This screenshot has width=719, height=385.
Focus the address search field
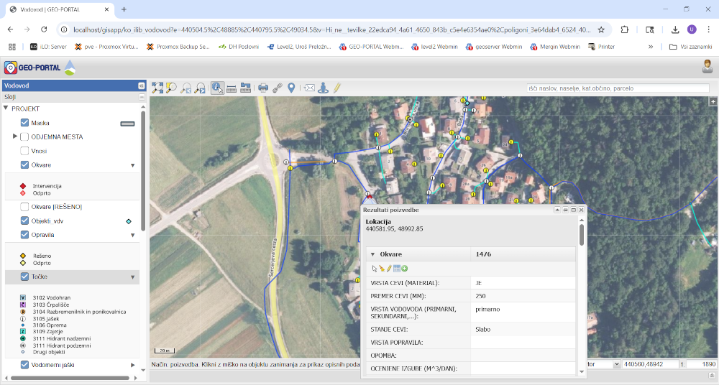(x=618, y=88)
